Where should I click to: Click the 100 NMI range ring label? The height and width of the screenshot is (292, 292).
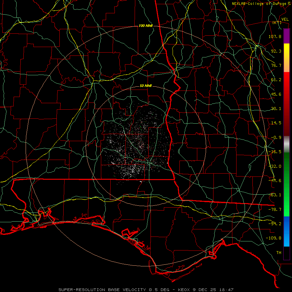pyautogui.click(x=146, y=26)
